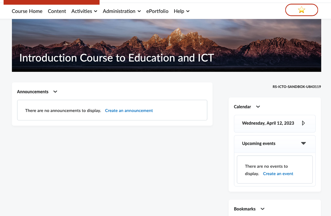This screenshot has height=216, width=331.
Task: Go to next day in Calendar
Action: tap(303, 123)
